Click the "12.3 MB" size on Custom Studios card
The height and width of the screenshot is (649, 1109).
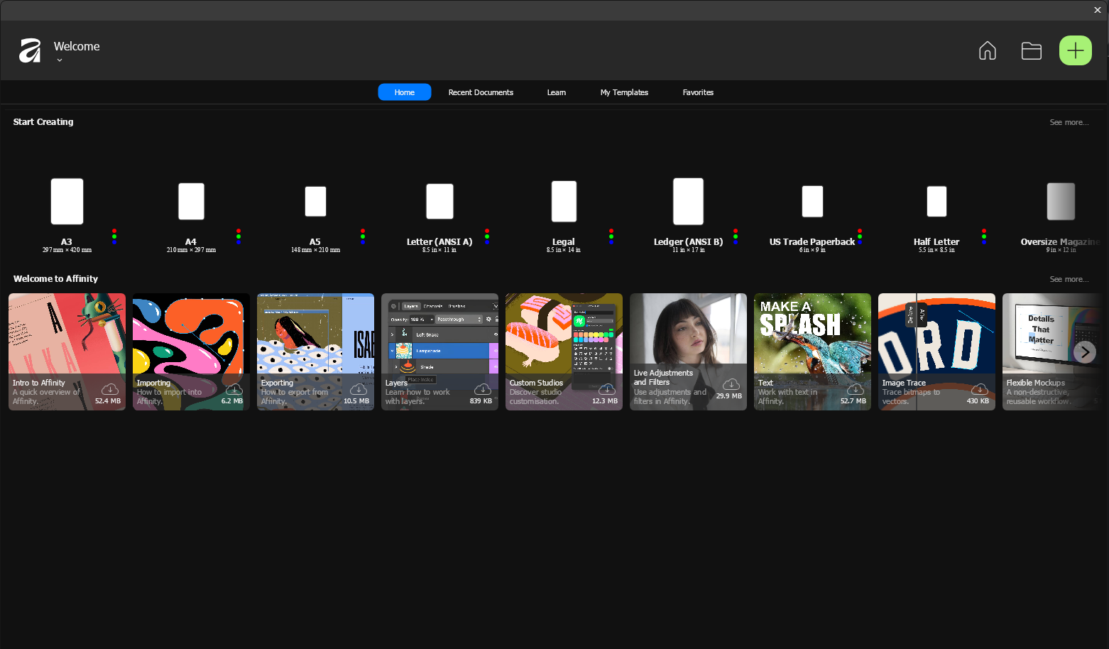pos(605,401)
